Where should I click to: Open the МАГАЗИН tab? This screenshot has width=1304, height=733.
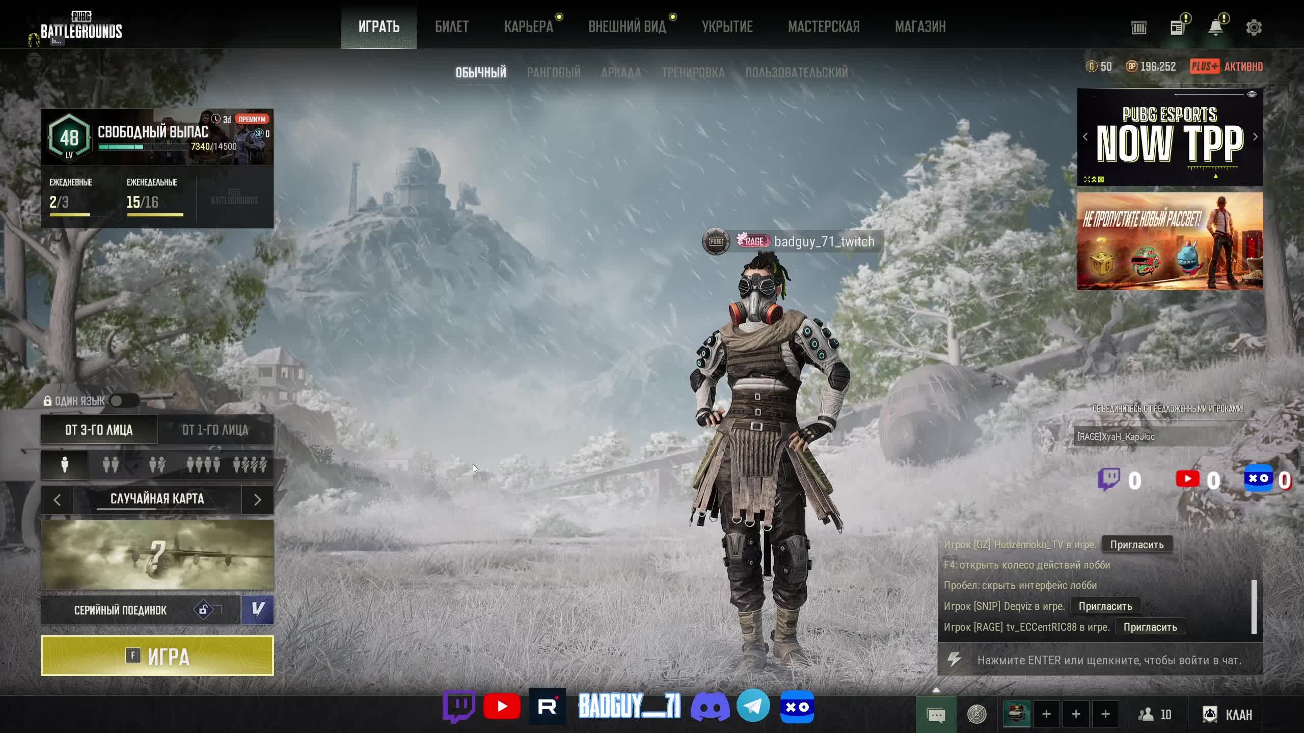[920, 26]
